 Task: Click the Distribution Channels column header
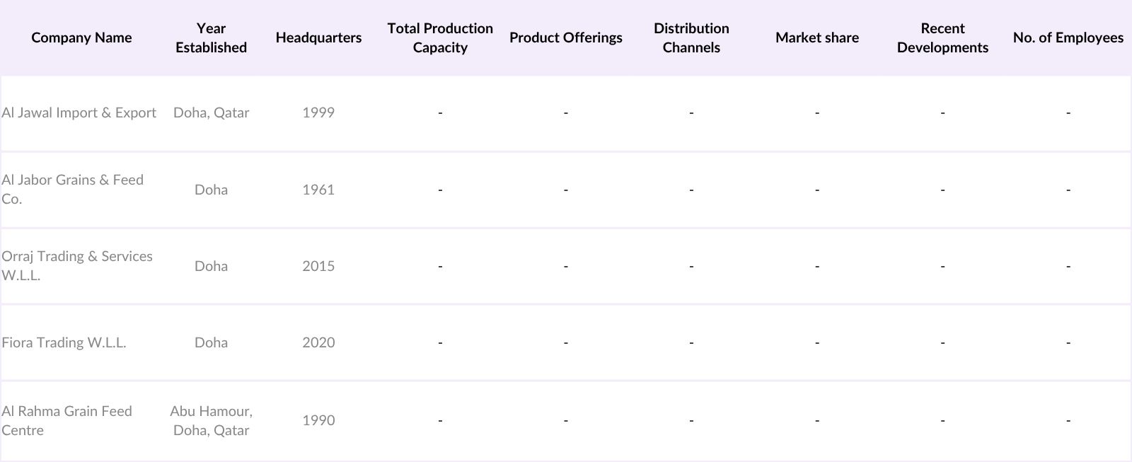[691, 37]
